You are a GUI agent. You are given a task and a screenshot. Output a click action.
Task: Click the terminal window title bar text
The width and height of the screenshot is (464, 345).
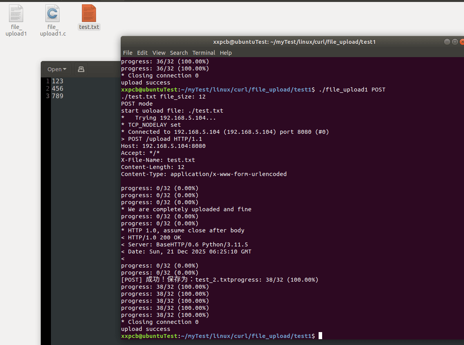pos(294,42)
